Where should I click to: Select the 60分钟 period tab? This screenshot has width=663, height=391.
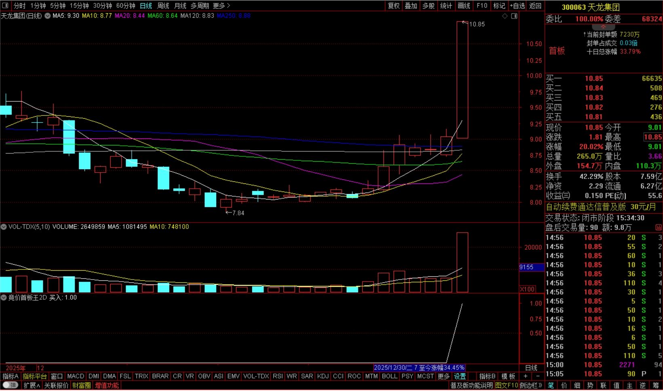click(x=126, y=6)
